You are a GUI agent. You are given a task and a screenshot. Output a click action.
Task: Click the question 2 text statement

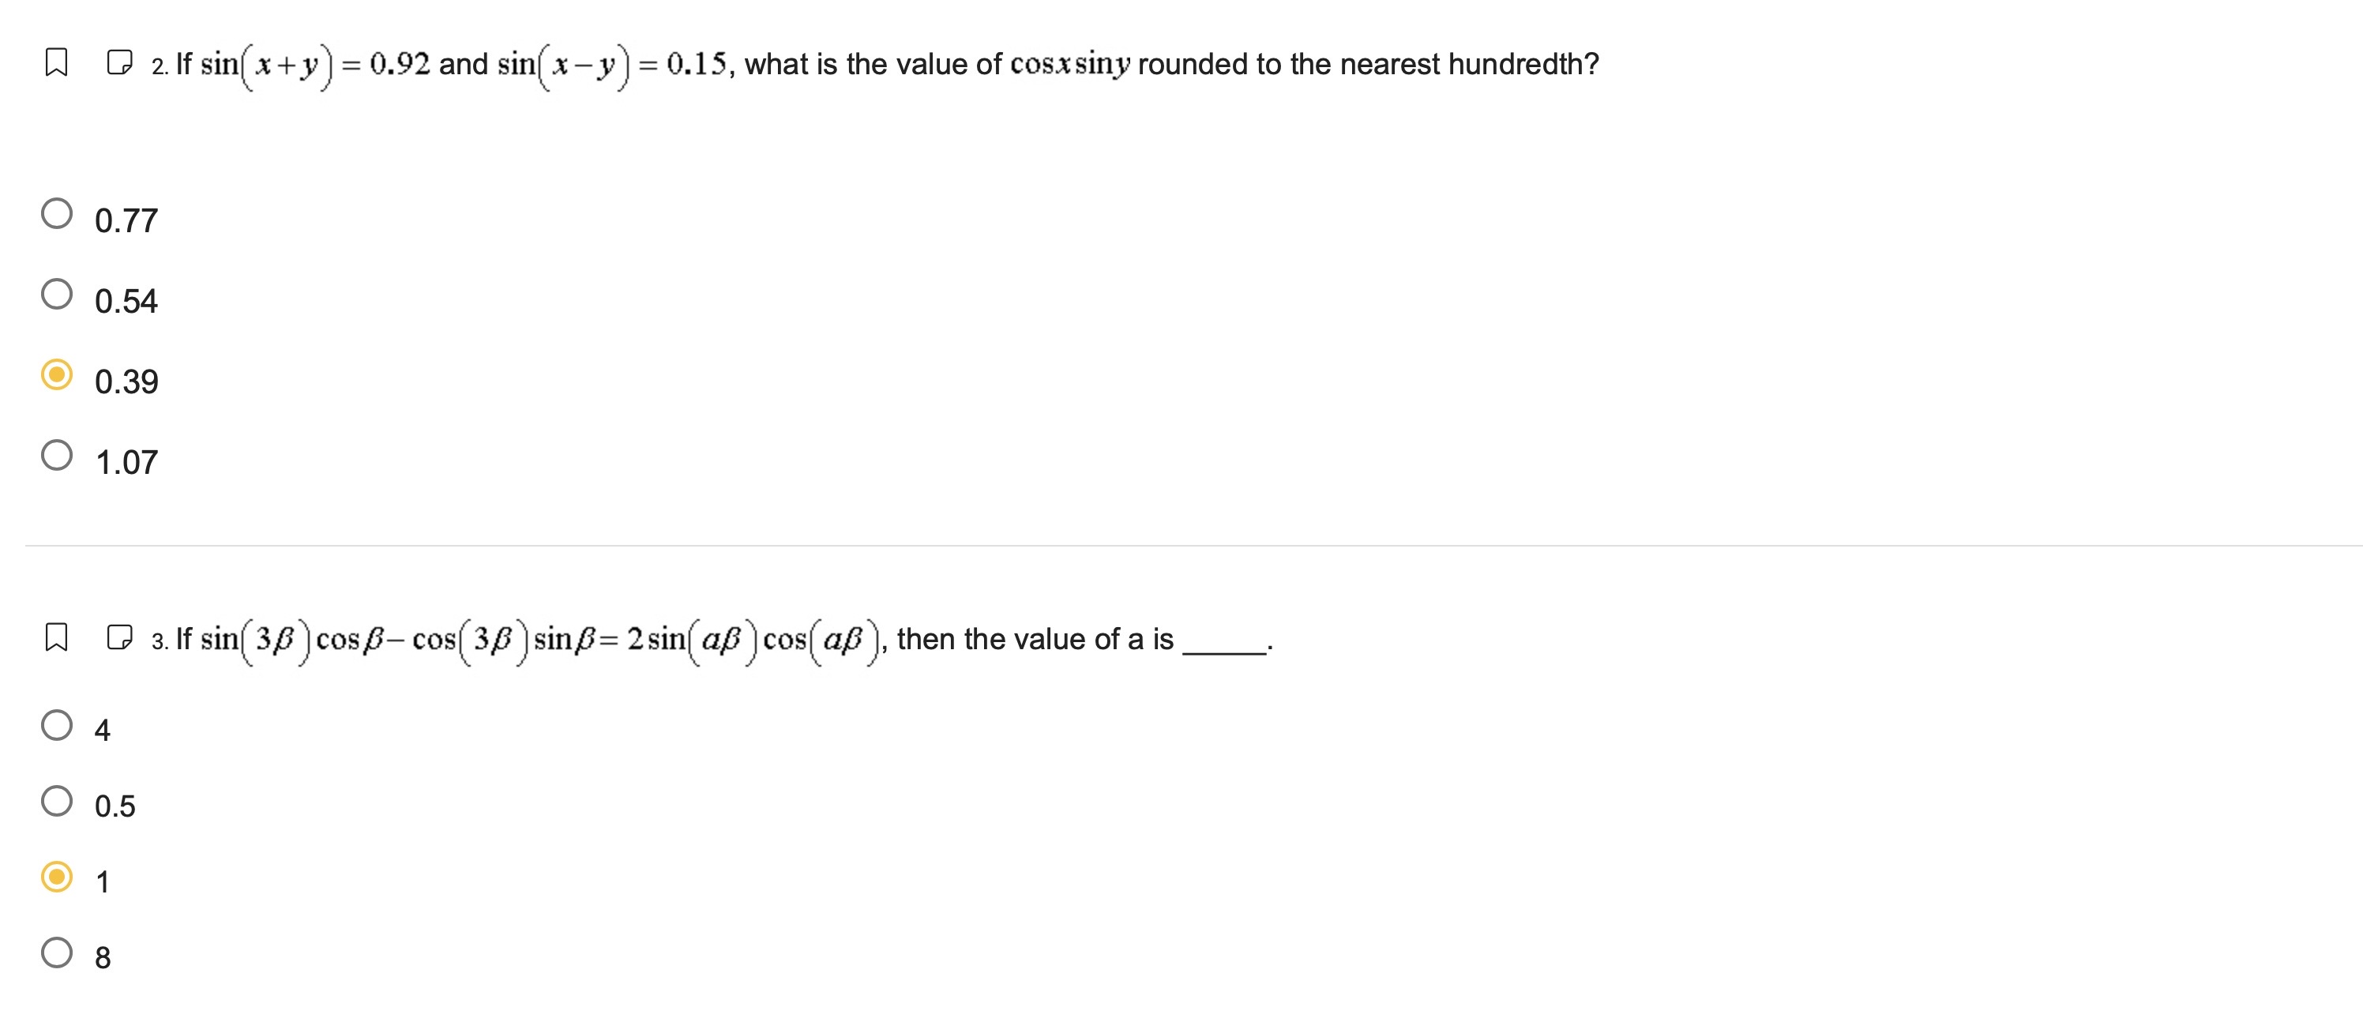871,62
